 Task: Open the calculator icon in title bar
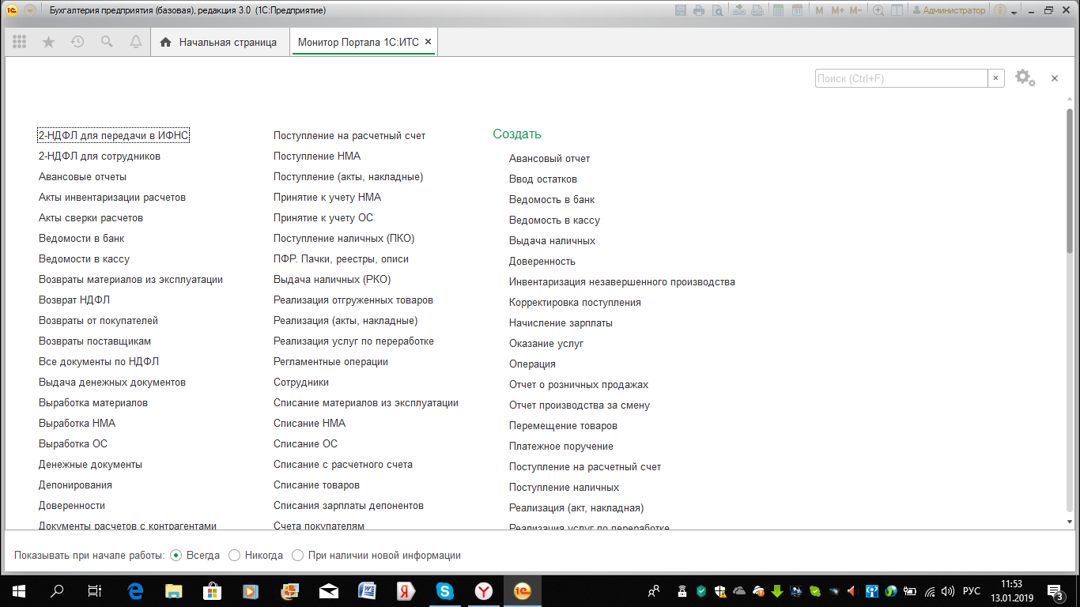[x=779, y=10]
